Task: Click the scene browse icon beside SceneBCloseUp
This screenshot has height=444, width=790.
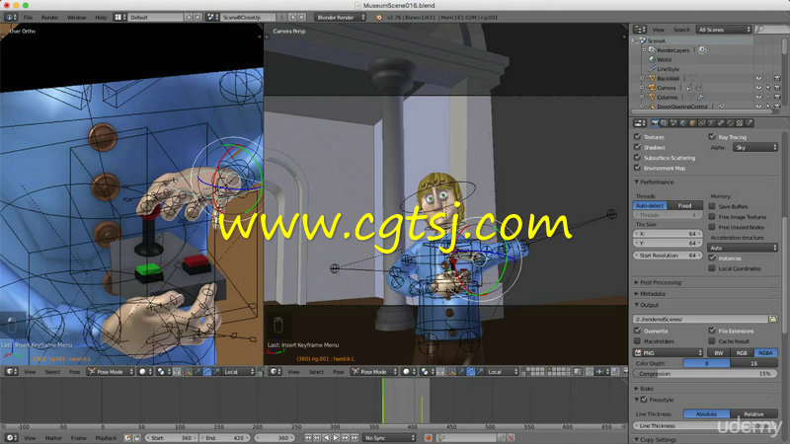Action: tap(211, 17)
